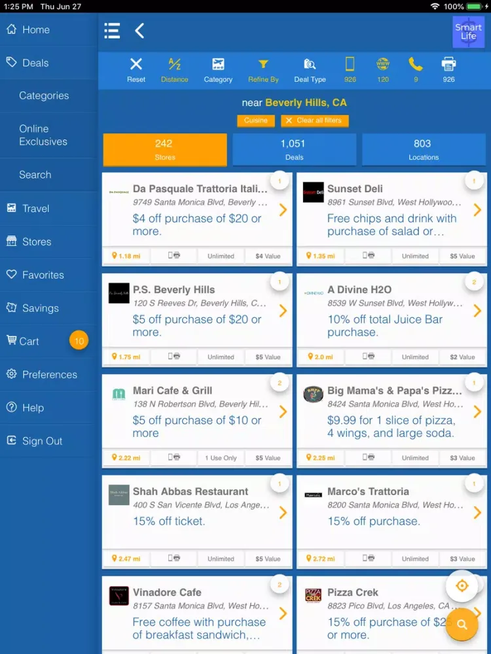This screenshot has height=654, width=491.
Task: Open Stores in the sidebar
Action: pos(49,241)
